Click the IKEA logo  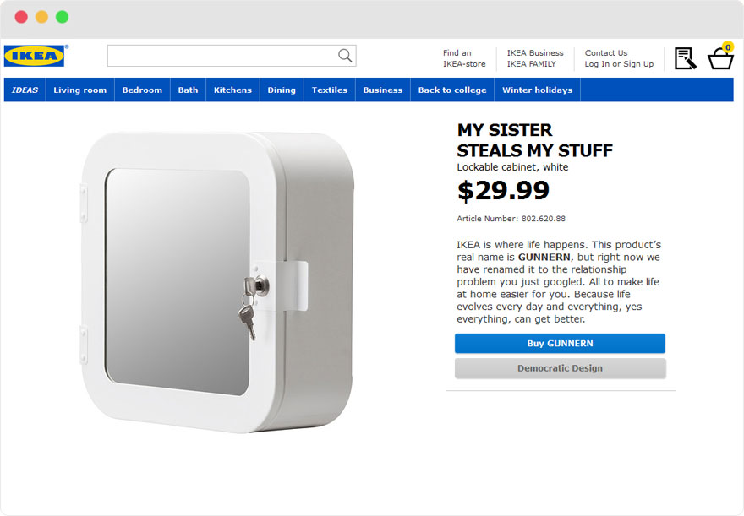(x=35, y=57)
